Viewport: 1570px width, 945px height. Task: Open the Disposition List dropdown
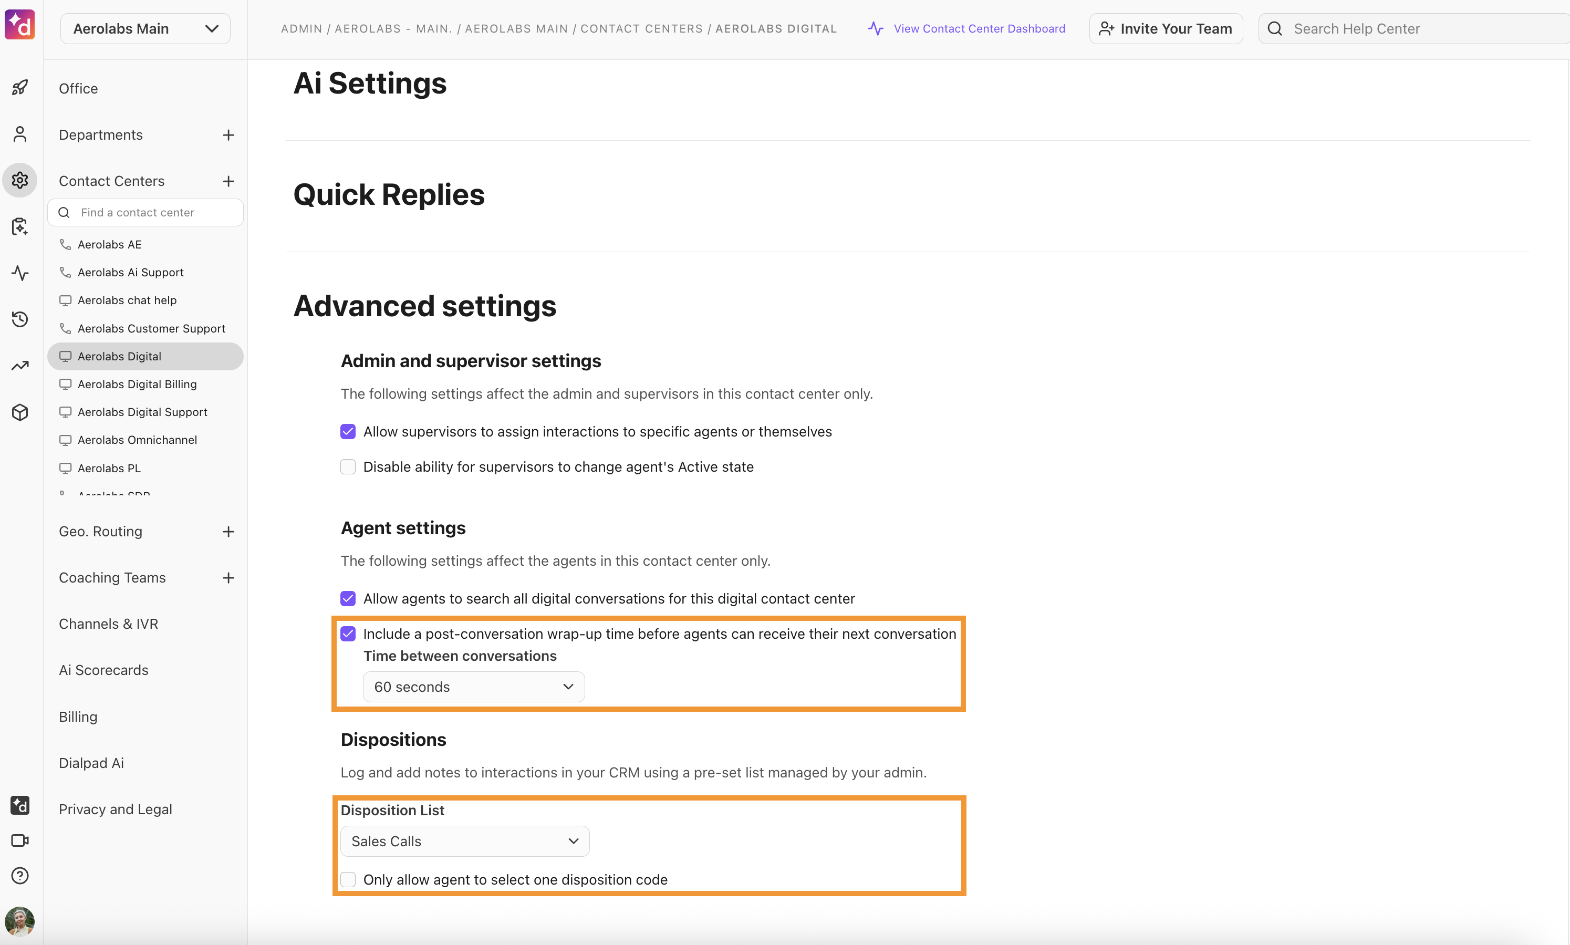[465, 841]
